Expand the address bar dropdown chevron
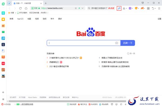This screenshot has width=162, height=106. click(x=82, y=8)
